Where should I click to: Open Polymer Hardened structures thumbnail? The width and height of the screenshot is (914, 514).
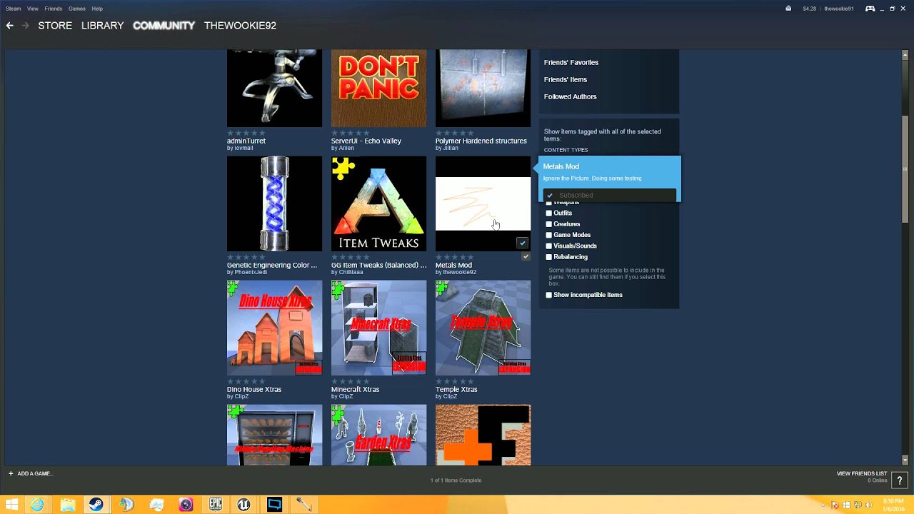click(x=483, y=88)
